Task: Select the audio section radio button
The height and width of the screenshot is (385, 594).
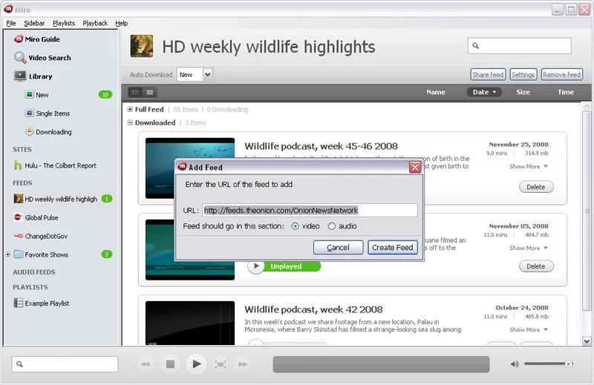Action: click(x=331, y=226)
